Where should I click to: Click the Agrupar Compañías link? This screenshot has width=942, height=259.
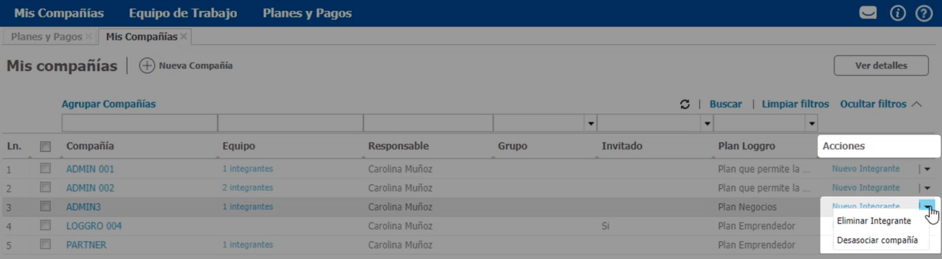[x=109, y=104]
